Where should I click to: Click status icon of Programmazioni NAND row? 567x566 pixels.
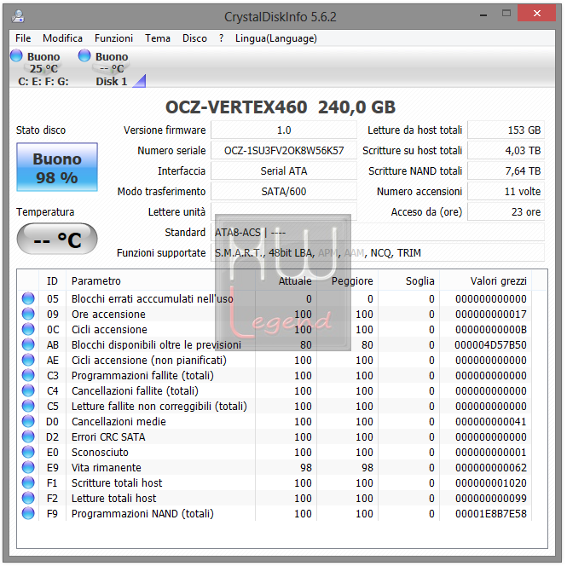28,514
